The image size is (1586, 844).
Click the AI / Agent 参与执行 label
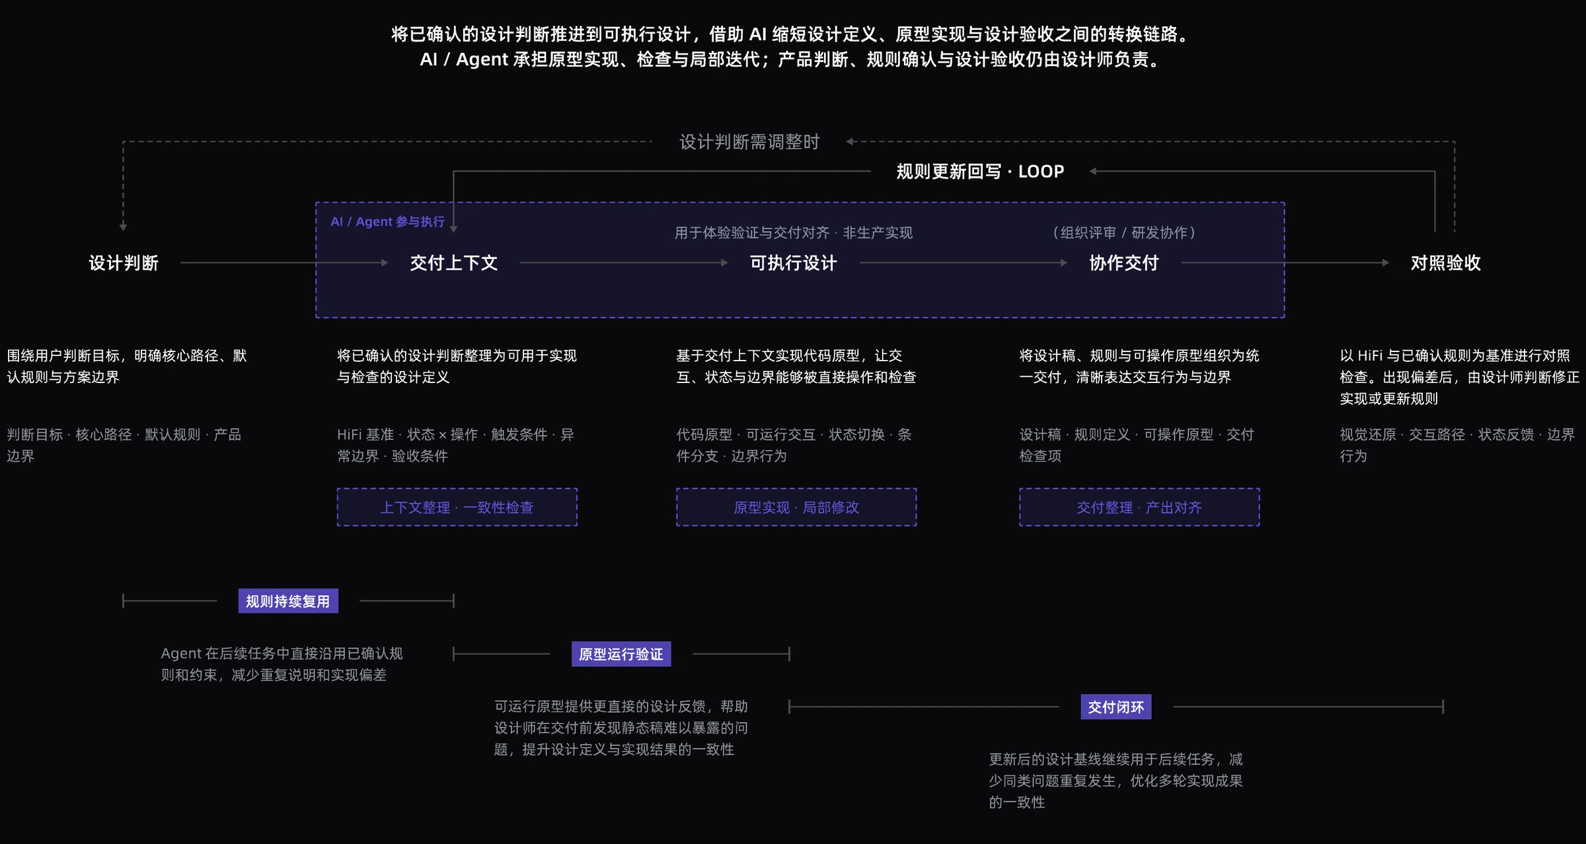click(x=387, y=222)
